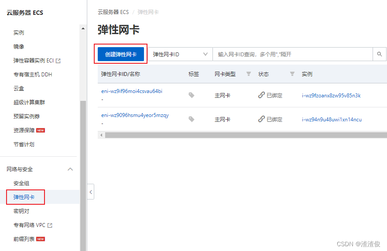Open 前缀列表 sidebar item
This screenshot has height=251, width=387.
coord(24,239)
